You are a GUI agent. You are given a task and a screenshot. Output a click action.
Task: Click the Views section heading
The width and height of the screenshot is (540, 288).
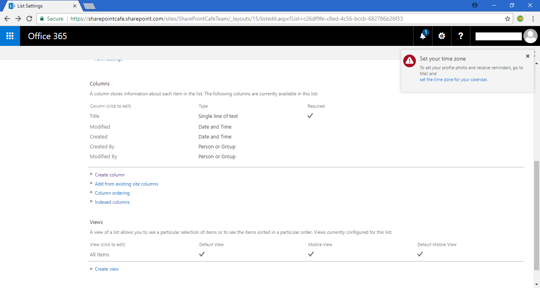96,222
